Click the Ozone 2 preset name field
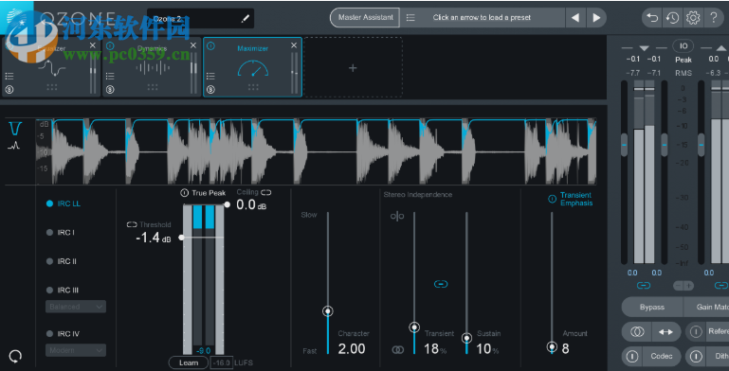Viewport: 729px width, 371px height. pos(200,19)
